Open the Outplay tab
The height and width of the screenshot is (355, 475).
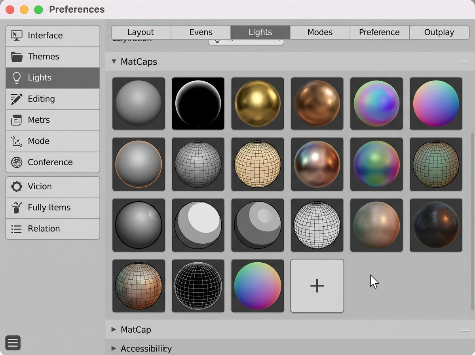tap(439, 32)
